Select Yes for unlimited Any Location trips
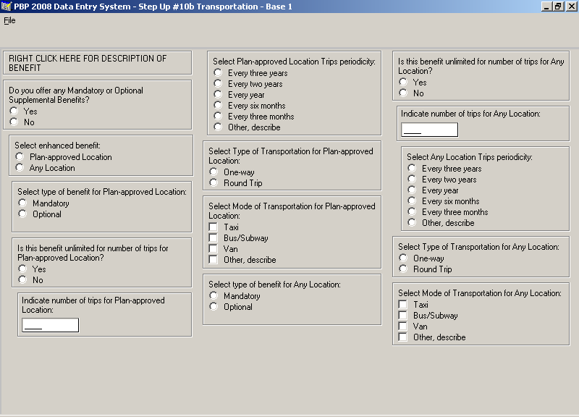 click(x=404, y=83)
